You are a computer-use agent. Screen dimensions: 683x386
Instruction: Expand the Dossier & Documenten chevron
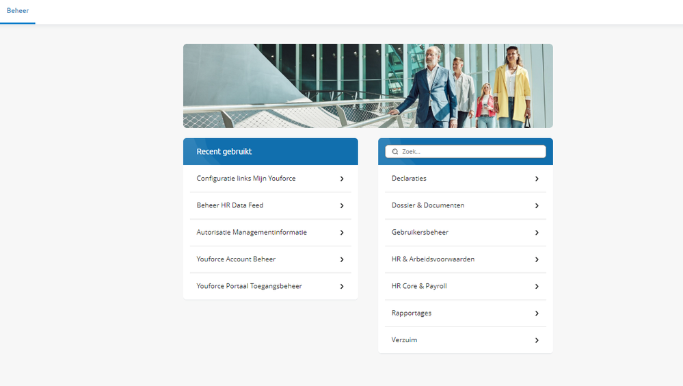click(x=537, y=206)
